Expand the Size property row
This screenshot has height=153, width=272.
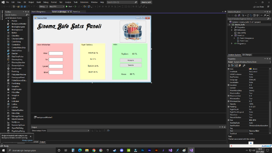click(228, 120)
